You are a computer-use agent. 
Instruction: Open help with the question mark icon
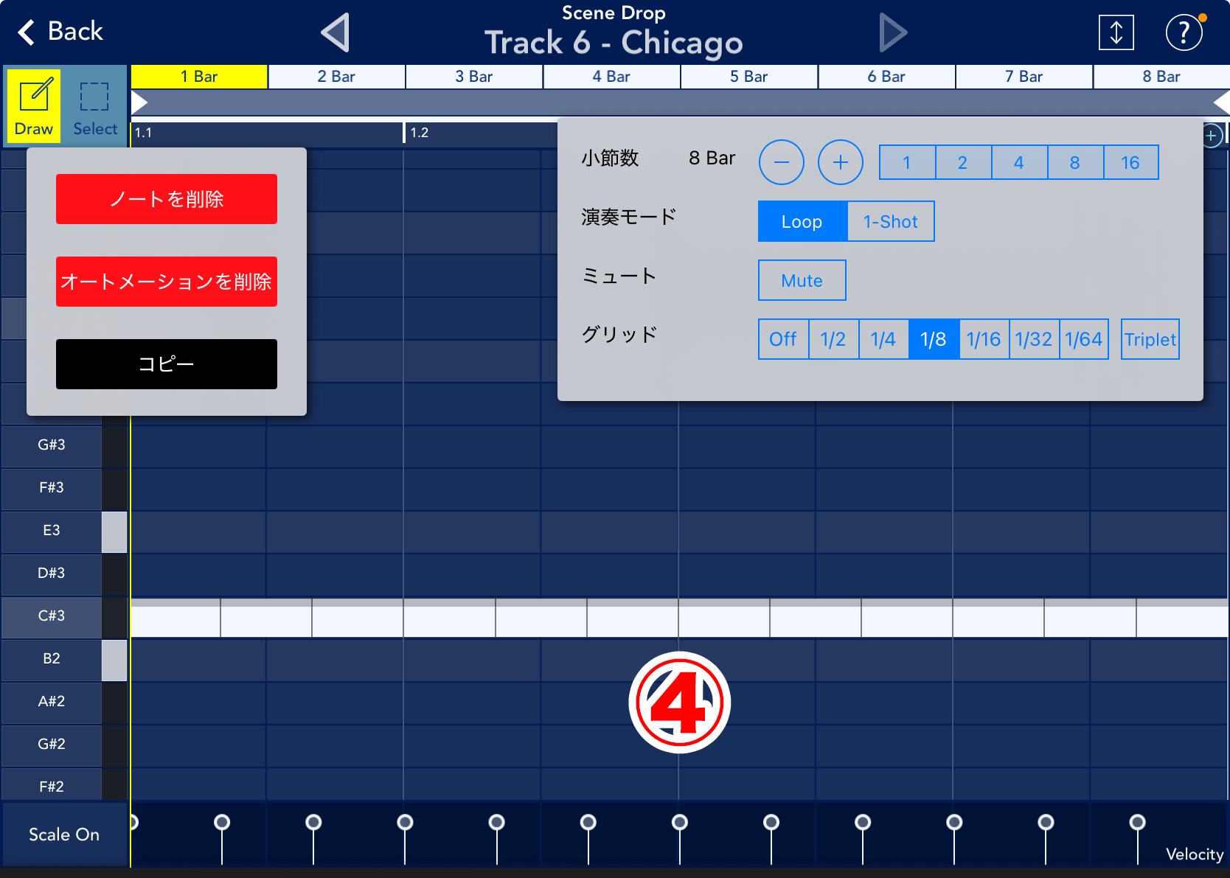point(1184,32)
